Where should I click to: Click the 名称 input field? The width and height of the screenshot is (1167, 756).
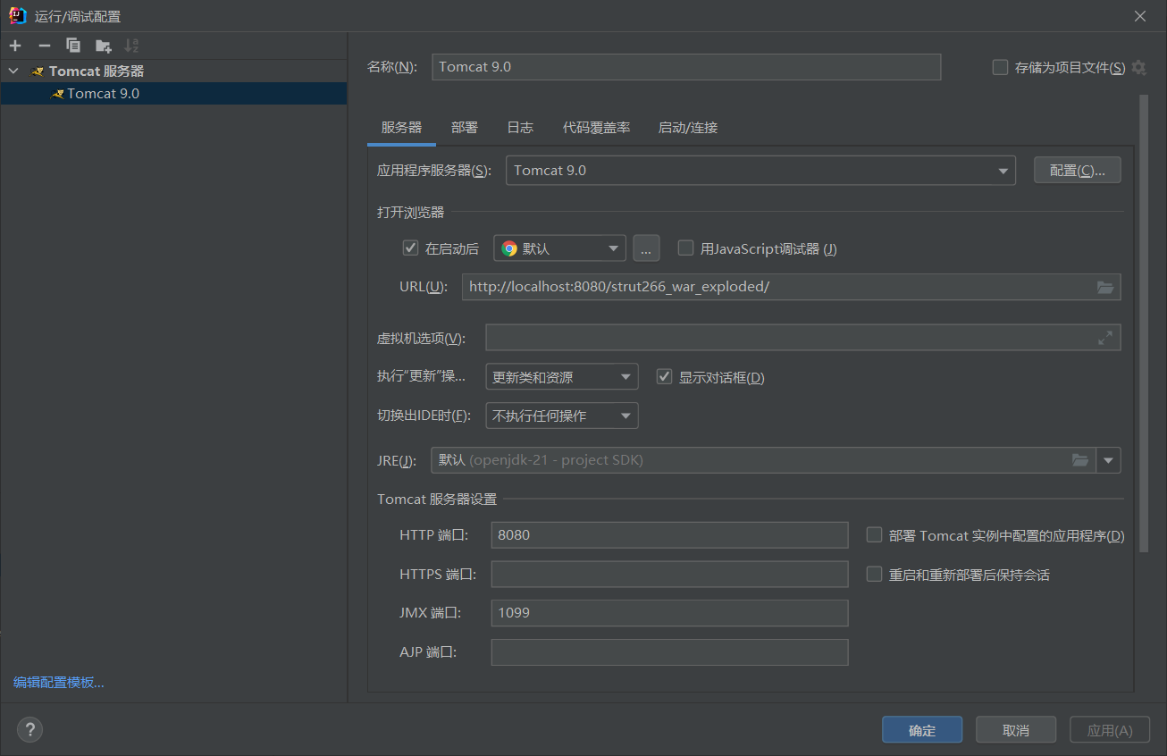(686, 67)
